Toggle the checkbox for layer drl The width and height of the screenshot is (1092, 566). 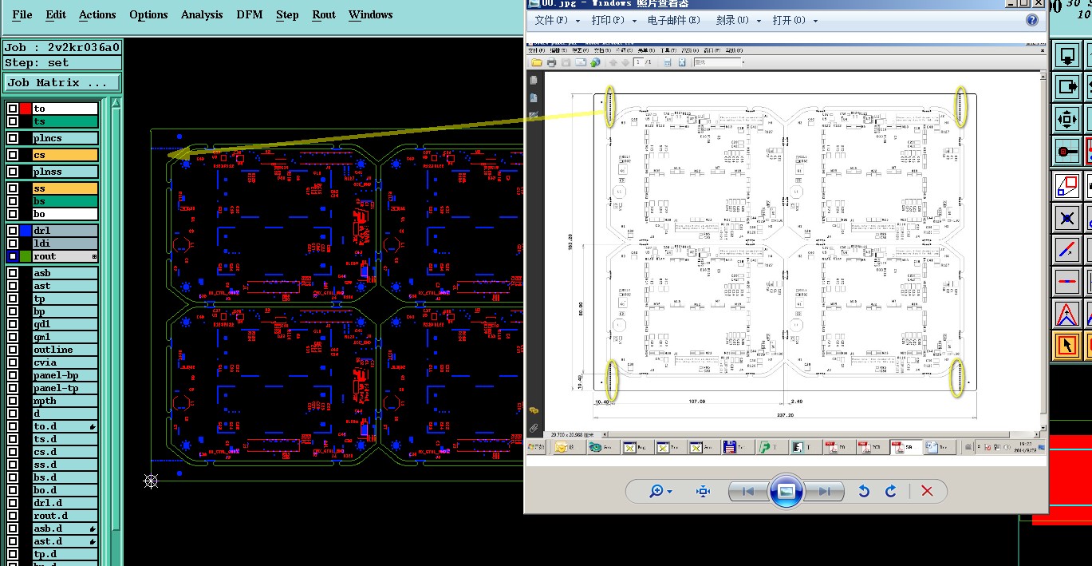pos(13,231)
